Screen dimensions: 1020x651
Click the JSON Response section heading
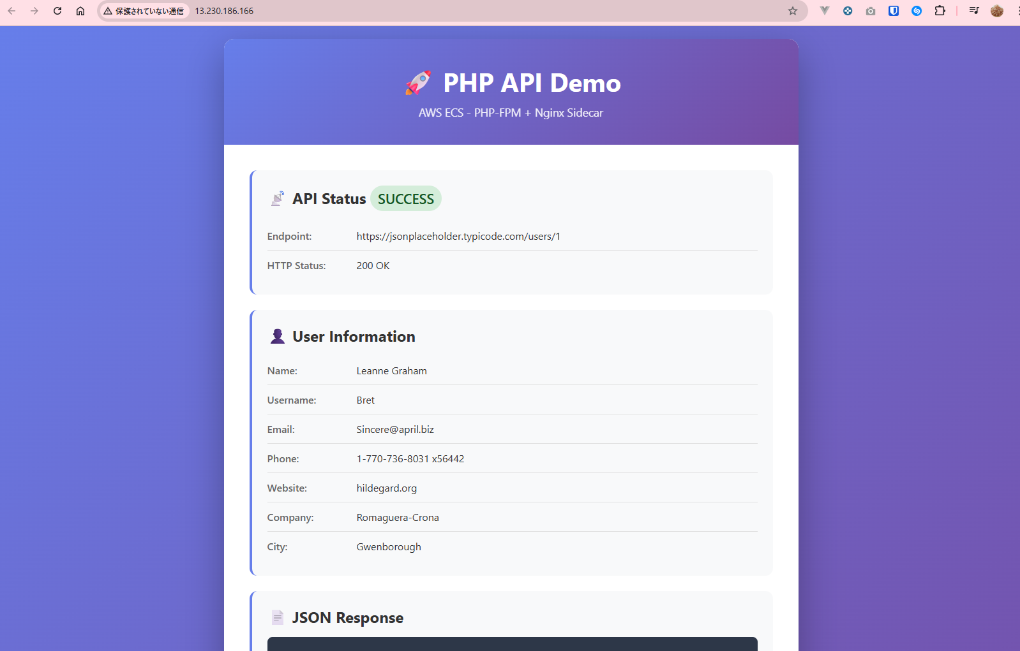point(347,618)
